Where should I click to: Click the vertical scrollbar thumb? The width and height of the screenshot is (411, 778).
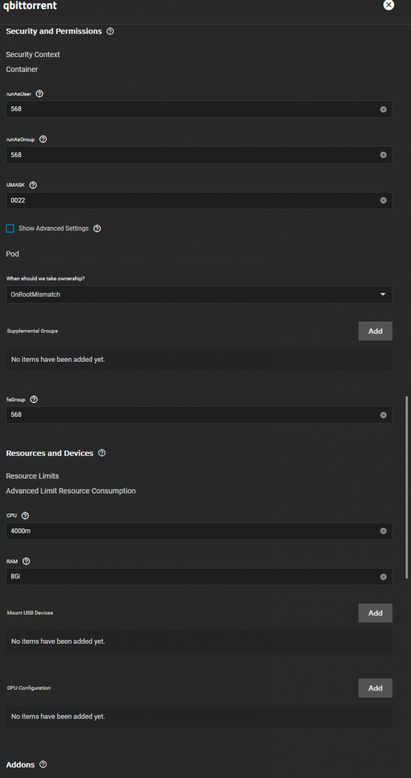406,486
